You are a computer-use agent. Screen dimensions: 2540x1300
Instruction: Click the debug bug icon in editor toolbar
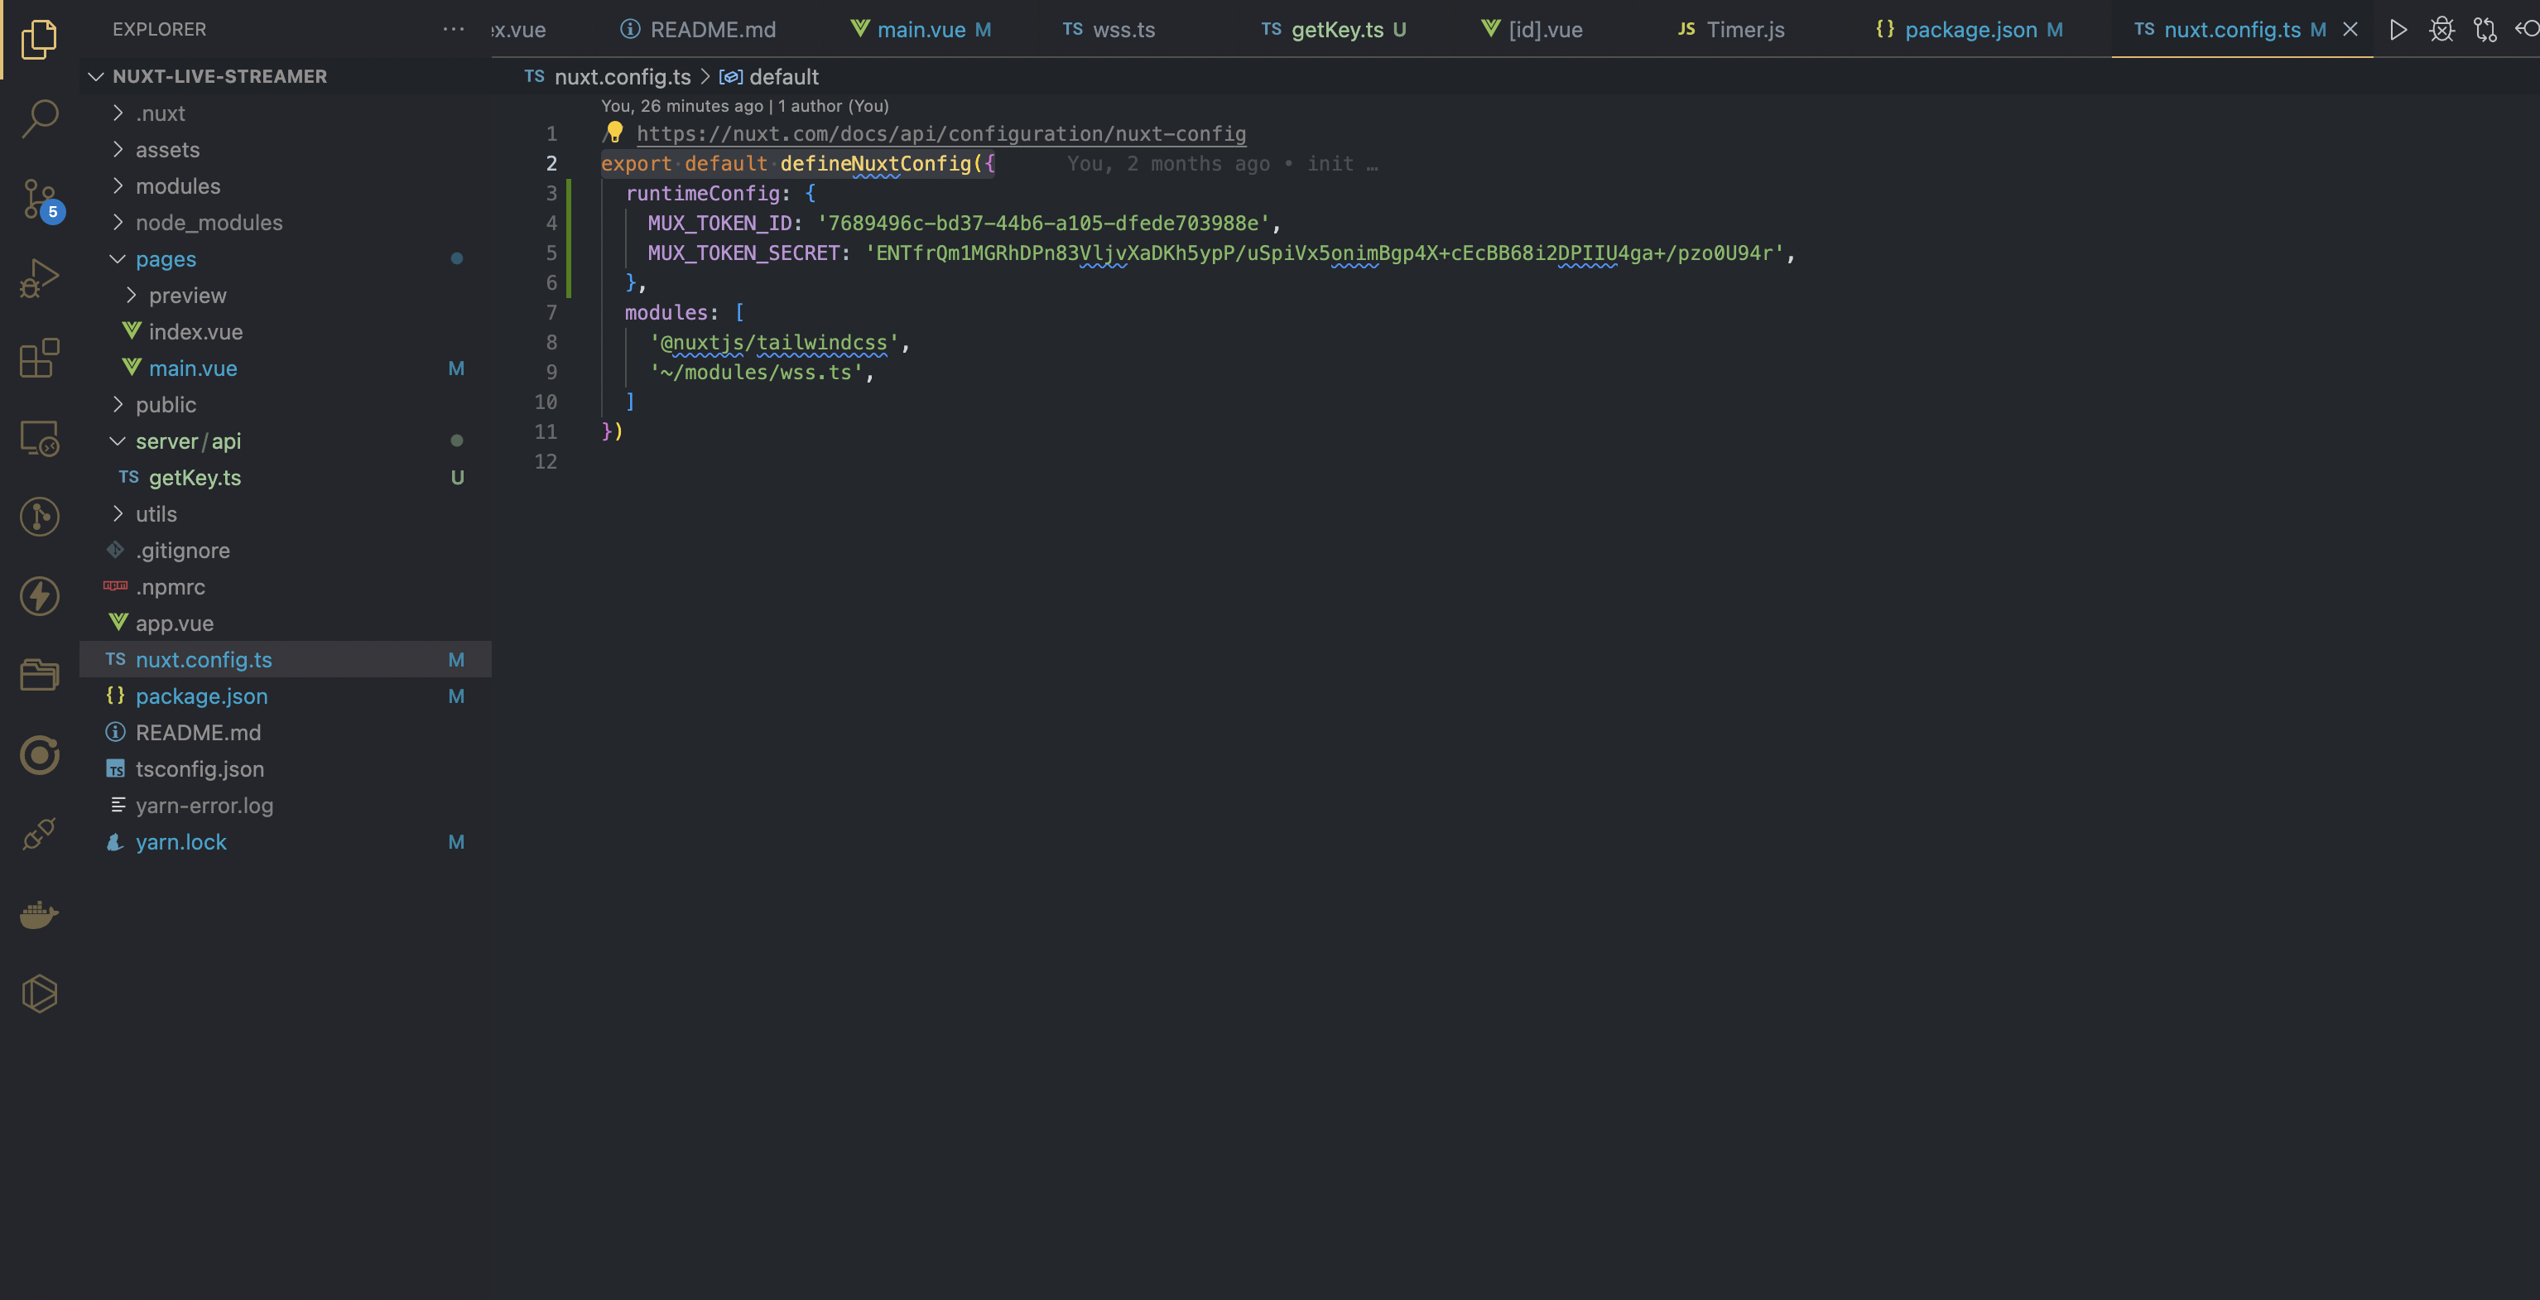point(2441,30)
